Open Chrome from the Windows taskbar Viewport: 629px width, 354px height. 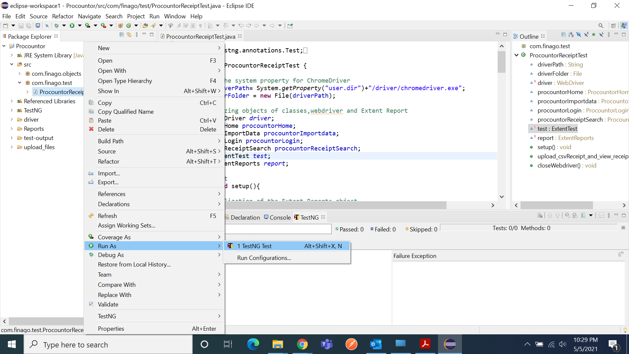(x=302, y=344)
